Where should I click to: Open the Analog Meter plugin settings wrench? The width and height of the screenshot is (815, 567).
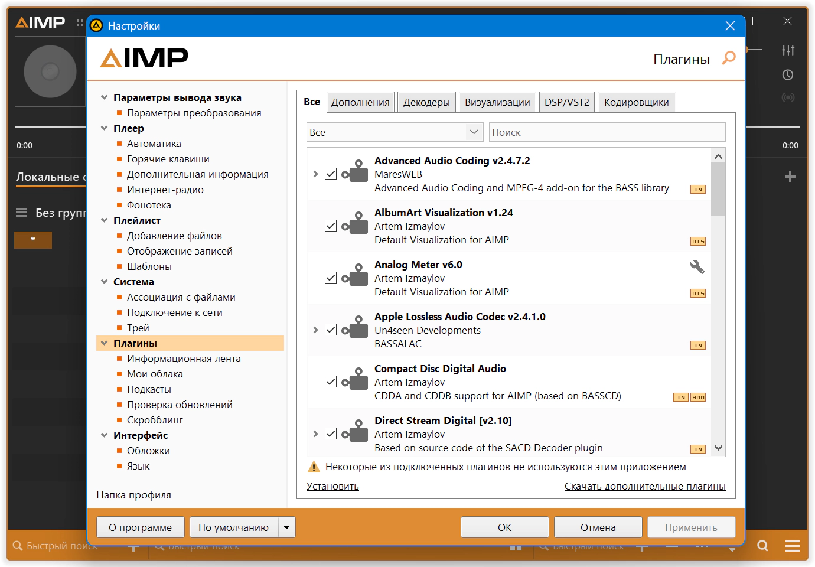[697, 266]
